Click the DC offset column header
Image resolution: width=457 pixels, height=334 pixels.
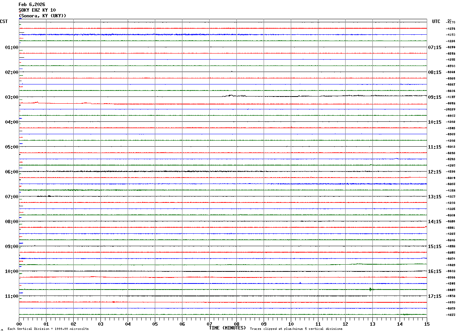click(449, 20)
